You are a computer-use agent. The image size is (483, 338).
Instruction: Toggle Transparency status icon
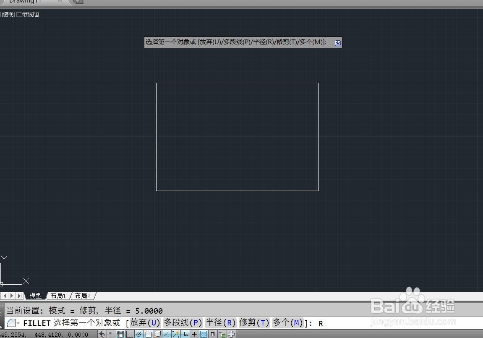(203, 334)
